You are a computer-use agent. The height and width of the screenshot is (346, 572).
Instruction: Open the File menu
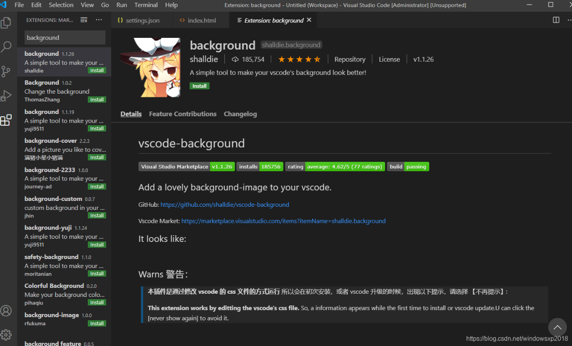[19, 5]
